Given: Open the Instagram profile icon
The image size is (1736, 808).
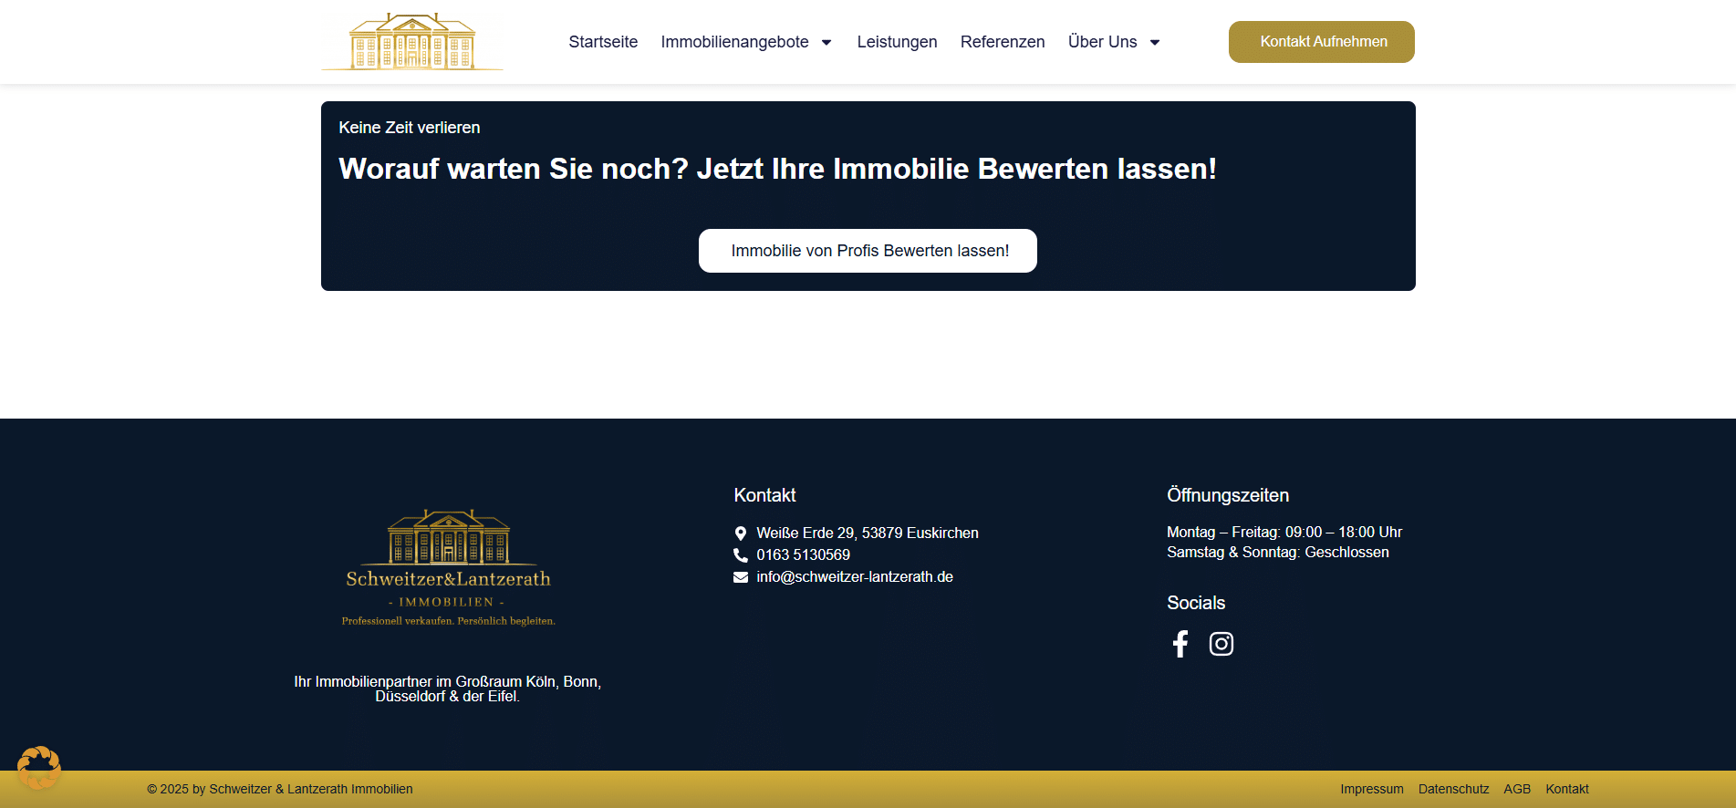Looking at the screenshot, I should pyautogui.click(x=1221, y=644).
